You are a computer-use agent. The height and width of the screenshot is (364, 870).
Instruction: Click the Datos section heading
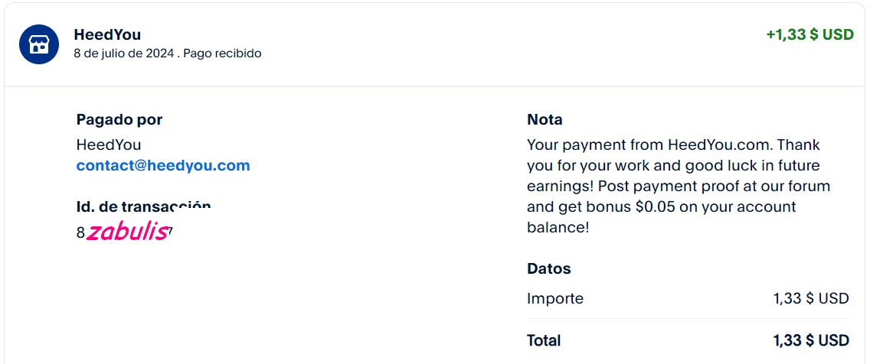[x=549, y=268]
